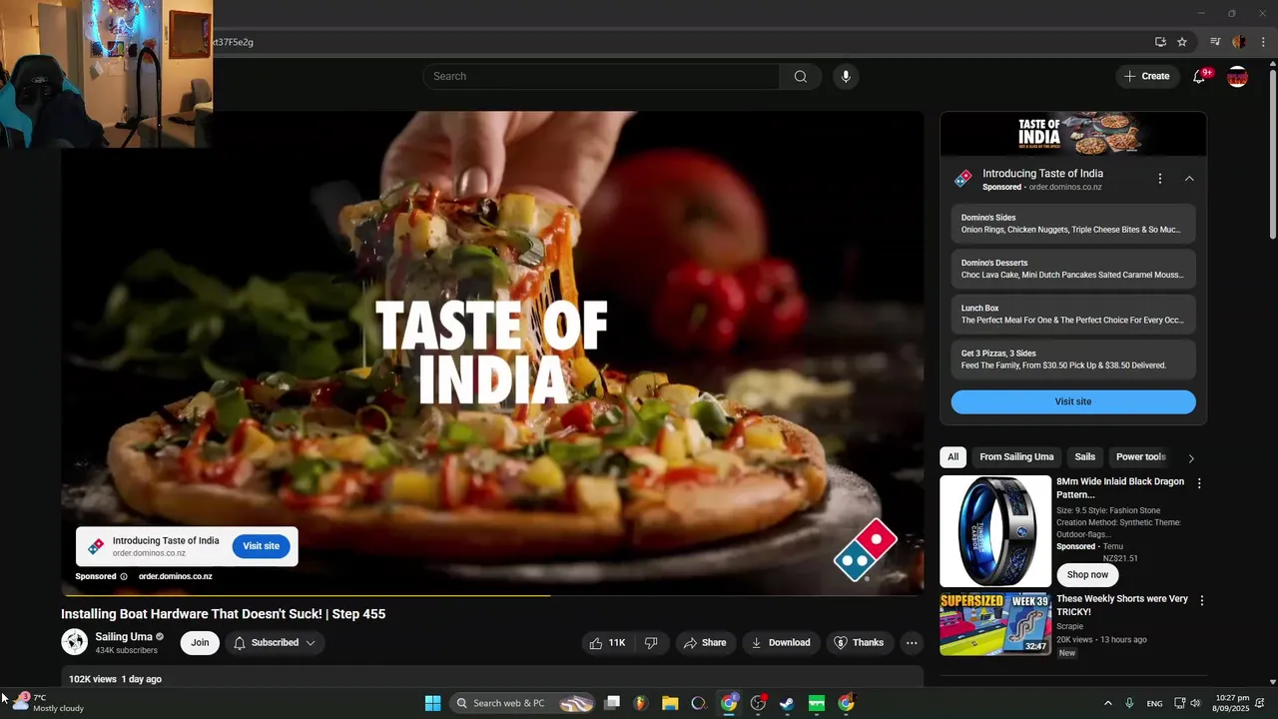Open YouTube notifications bell

pyautogui.click(x=1200, y=77)
